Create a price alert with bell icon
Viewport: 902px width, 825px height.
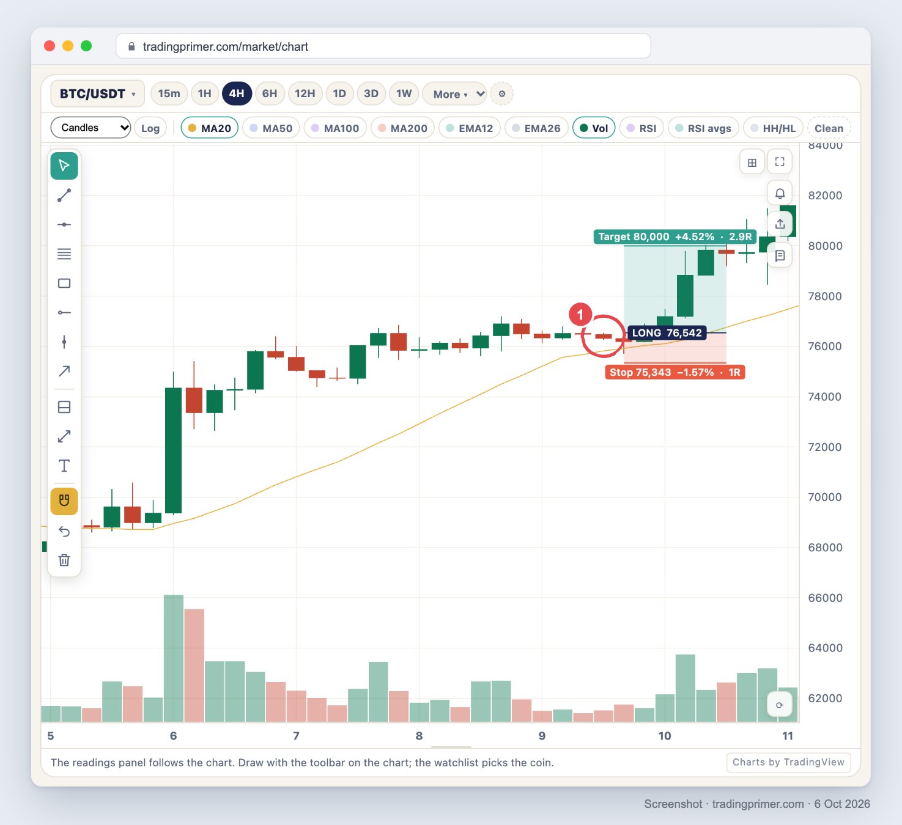[x=780, y=193]
